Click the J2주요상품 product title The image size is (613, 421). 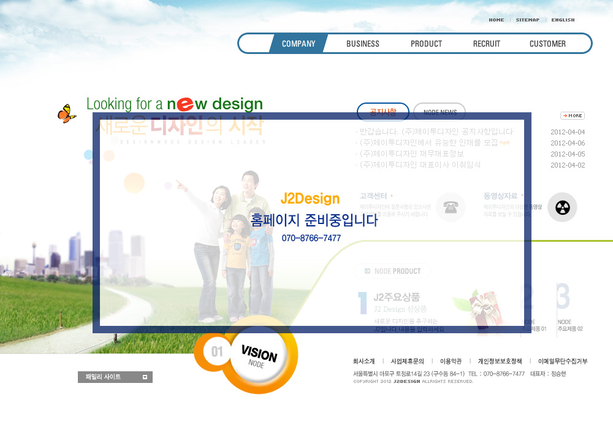[x=397, y=297]
